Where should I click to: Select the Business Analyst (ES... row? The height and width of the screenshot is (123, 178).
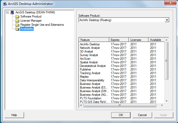[x=122, y=87]
